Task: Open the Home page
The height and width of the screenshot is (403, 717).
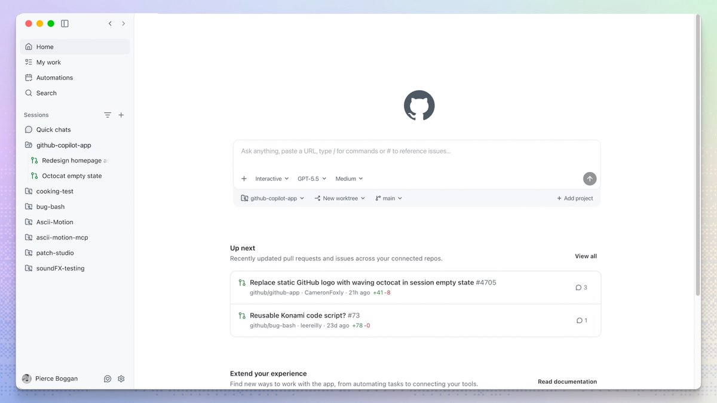Action: pos(75,47)
